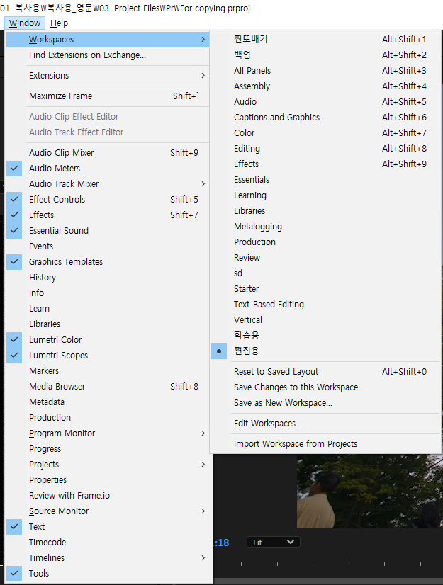Toggle the Text panel checkmark
The height and width of the screenshot is (585, 443).
[x=108, y=527]
